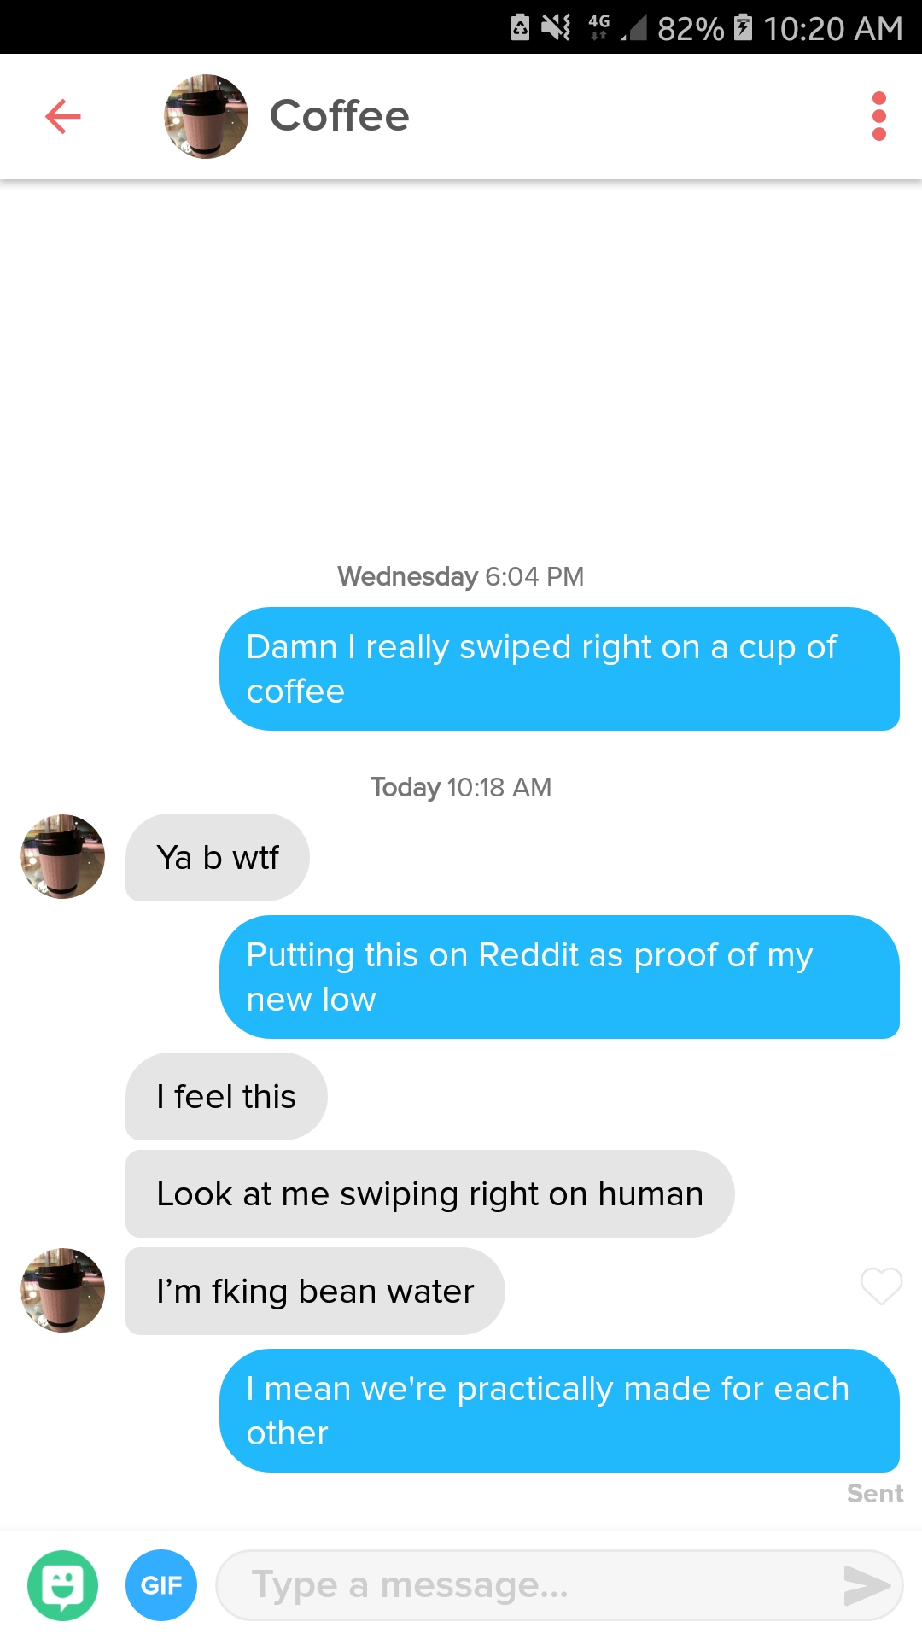Viewport: 922px width, 1639px height.
Task: Go back using the red arrow
Action: click(63, 116)
